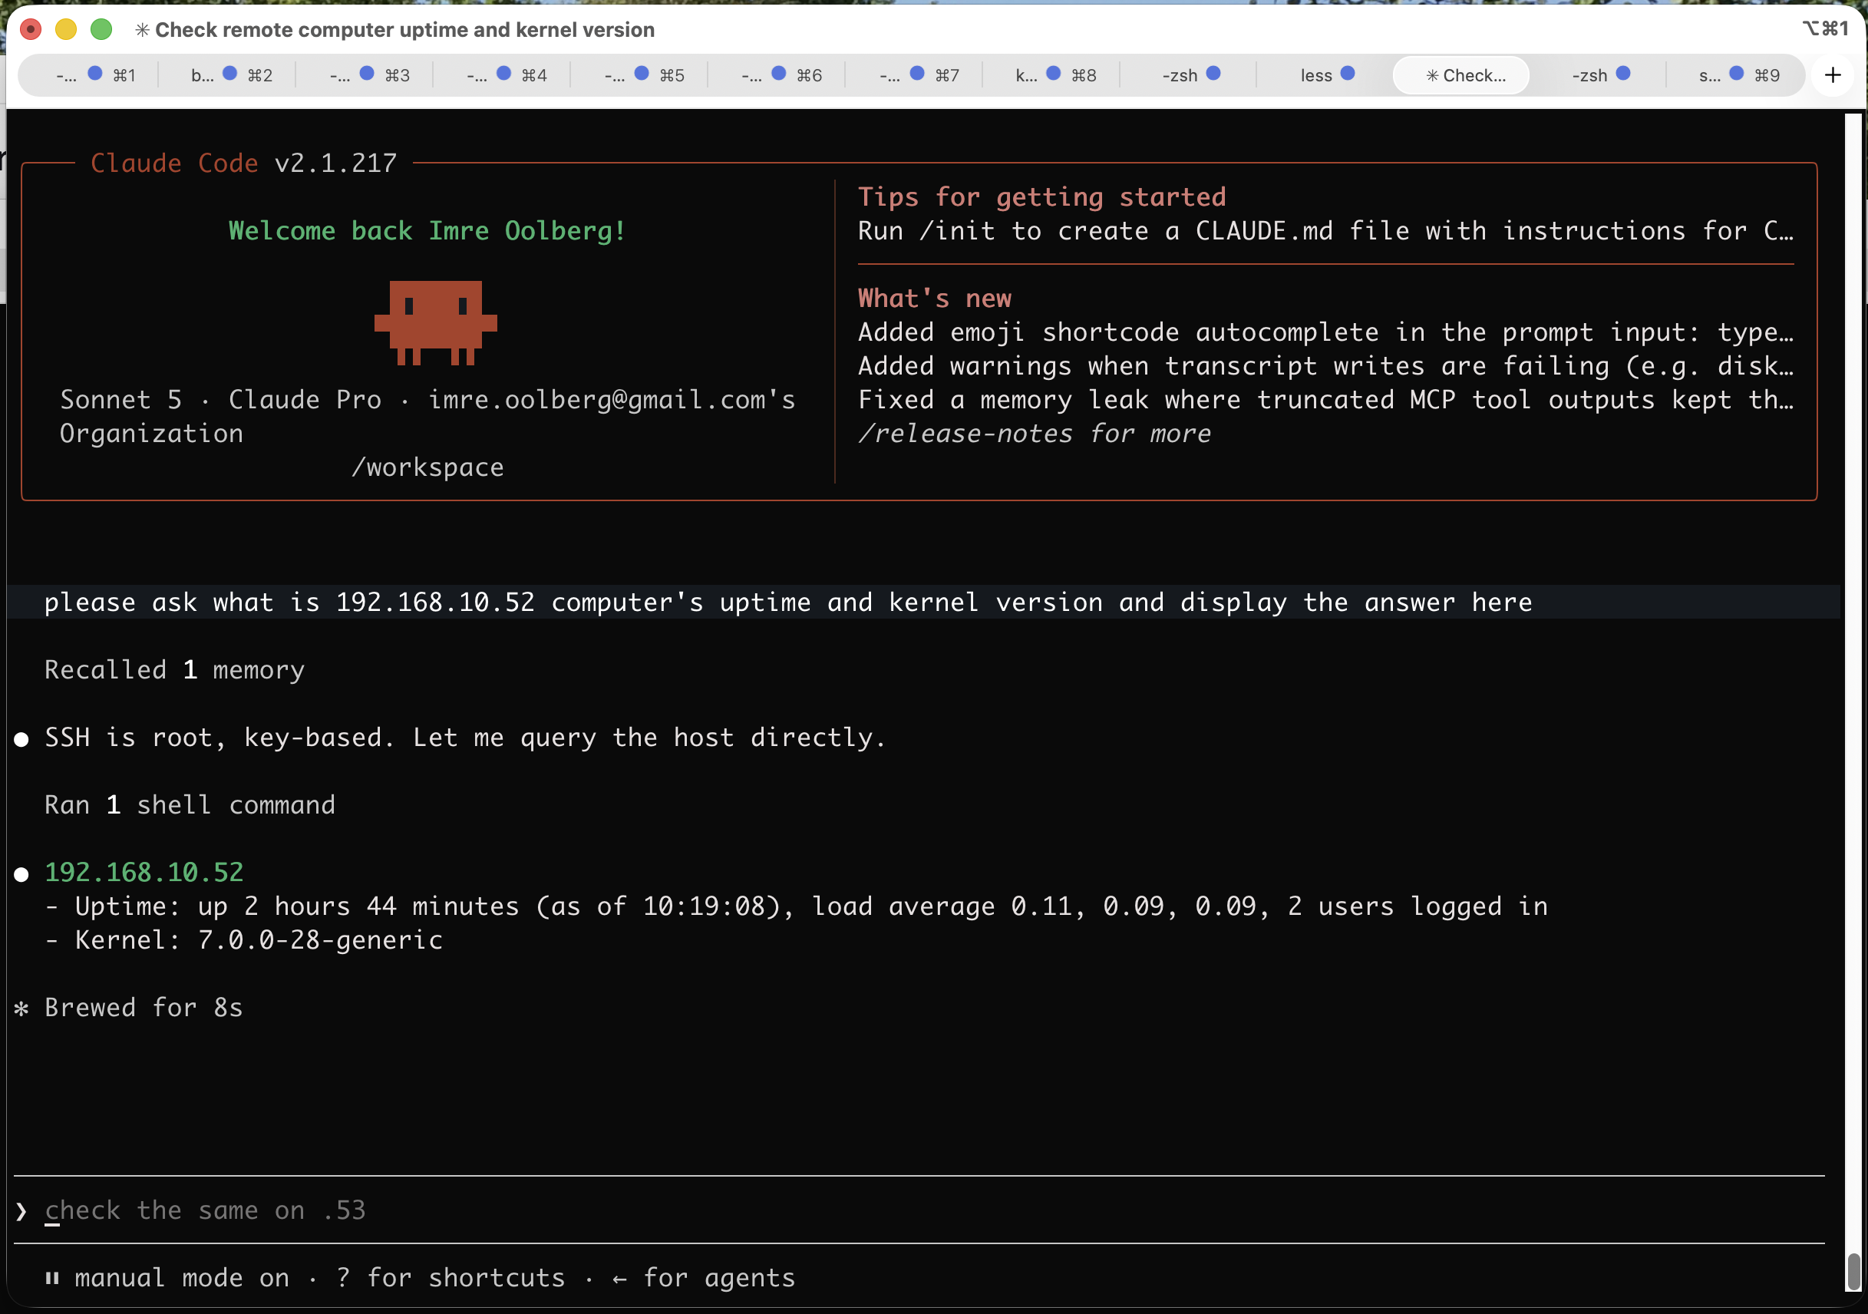Click the 'Tips for getting started' heading
This screenshot has width=1868, height=1314.
click(x=1041, y=197)
